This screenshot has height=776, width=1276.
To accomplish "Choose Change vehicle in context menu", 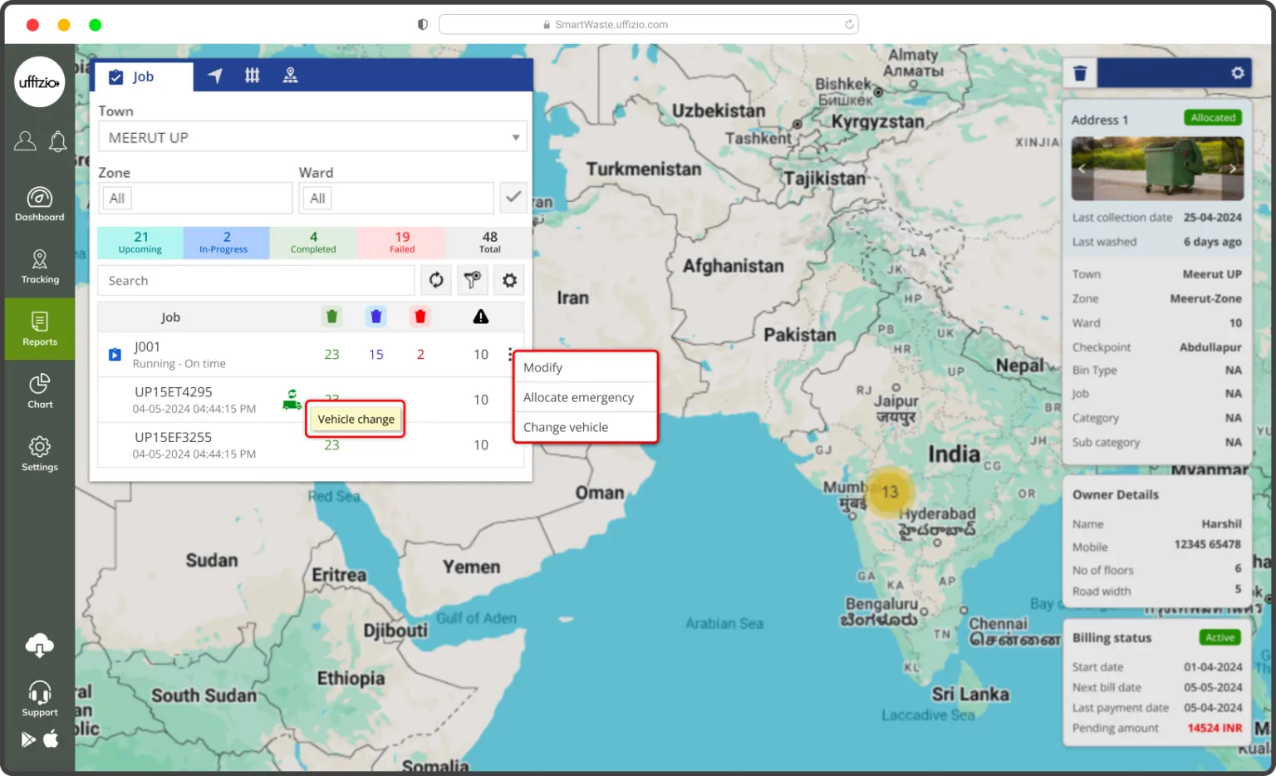I will 566,427.
